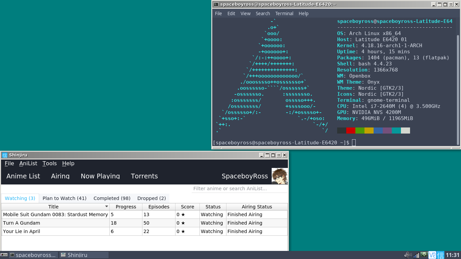Open the terminal's Edit menu
The height and width of the screenshot is (259, 461).
point(231,13)
